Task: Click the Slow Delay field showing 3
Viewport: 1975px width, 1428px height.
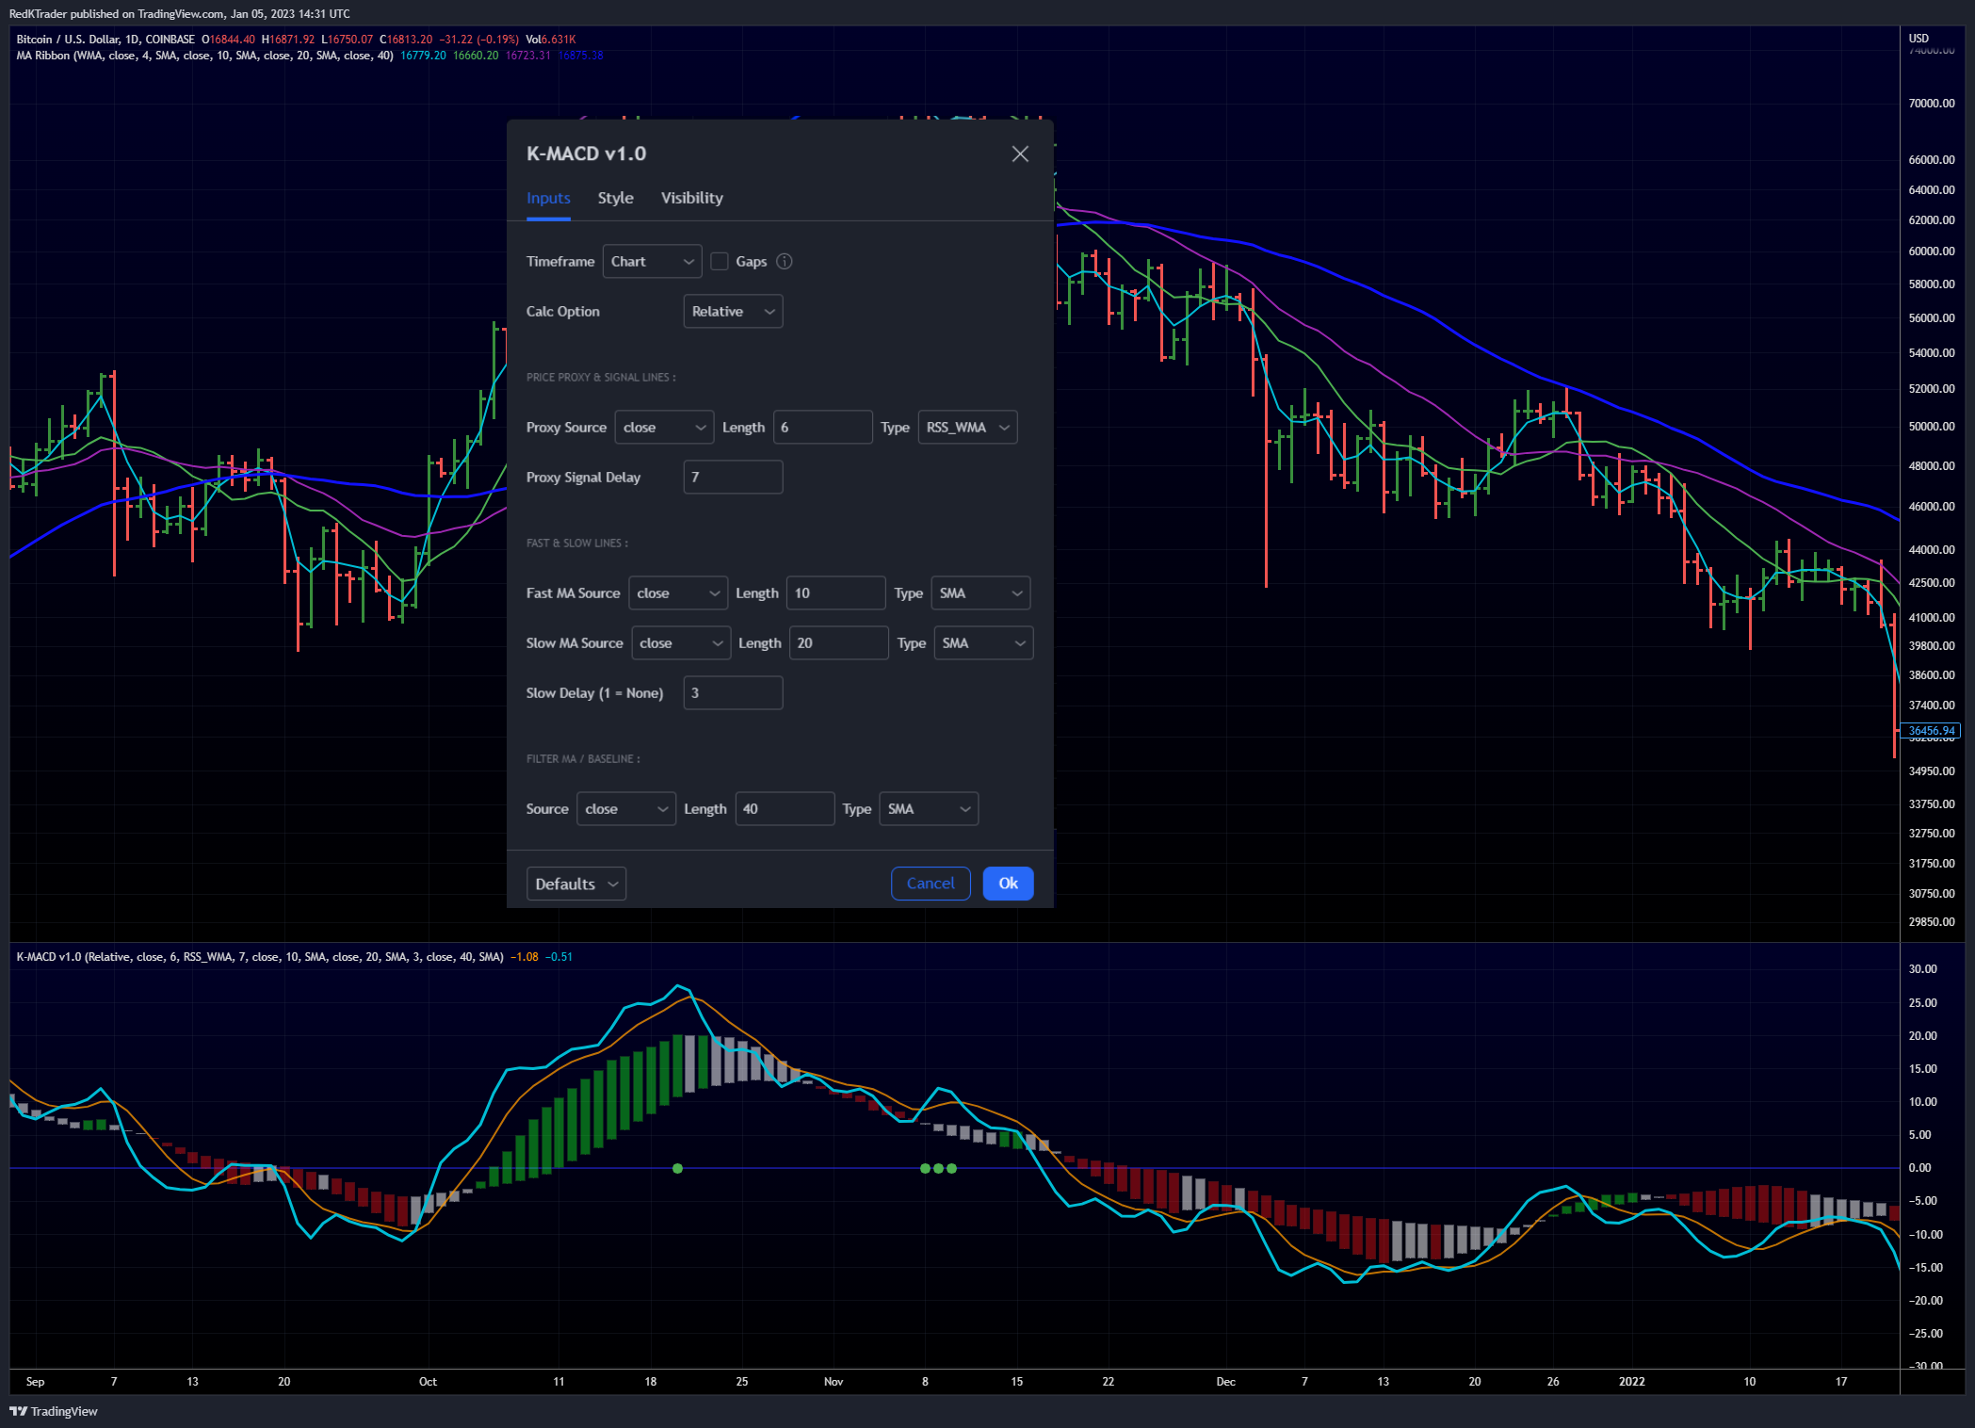Action: tap(733, 692)
